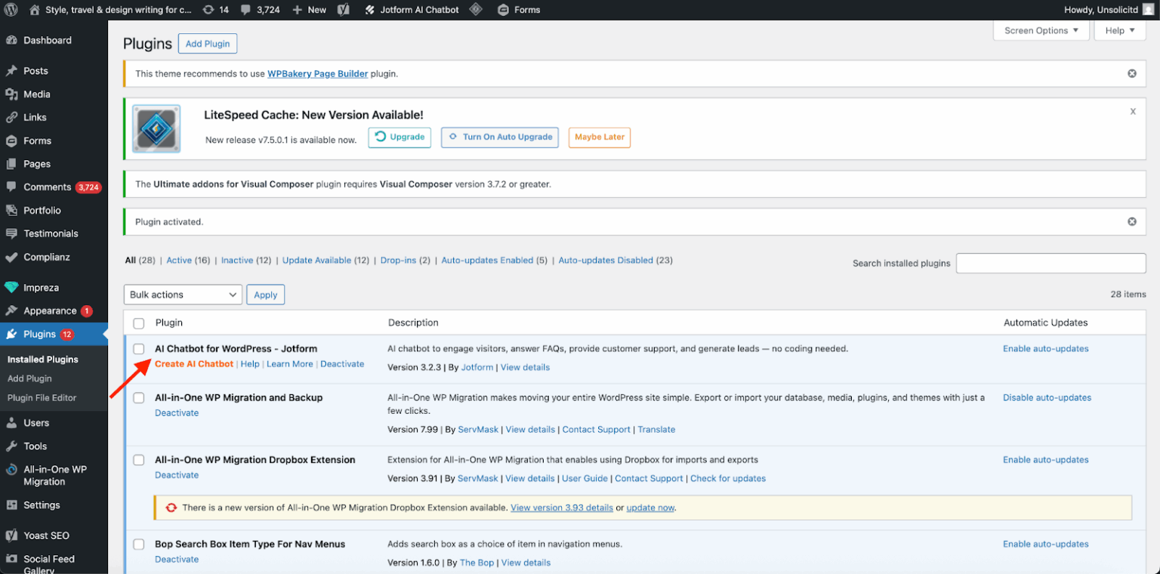Select all plugins via the header checkbox

click(x=138, y=322)
